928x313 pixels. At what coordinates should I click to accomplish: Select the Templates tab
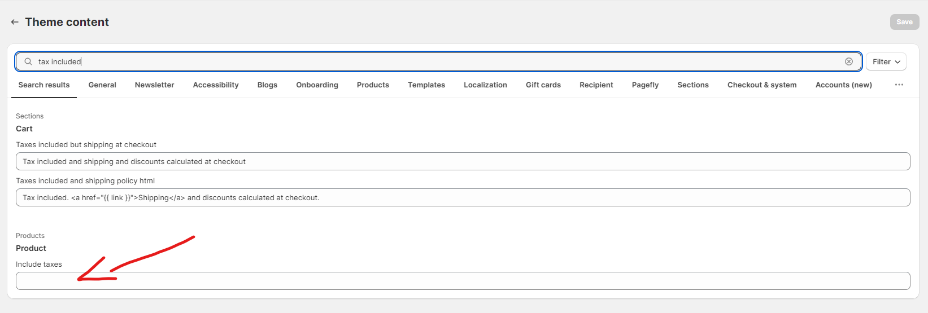pos(426,85)
